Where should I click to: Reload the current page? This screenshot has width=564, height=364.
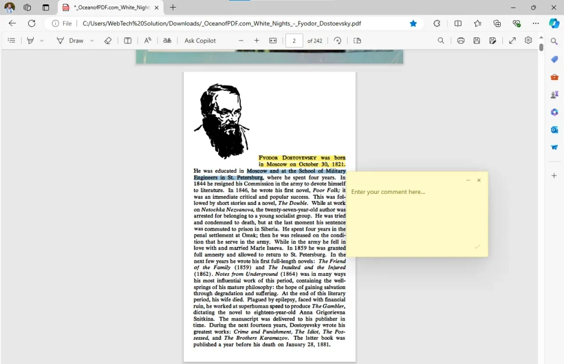[x=31, y=23]
